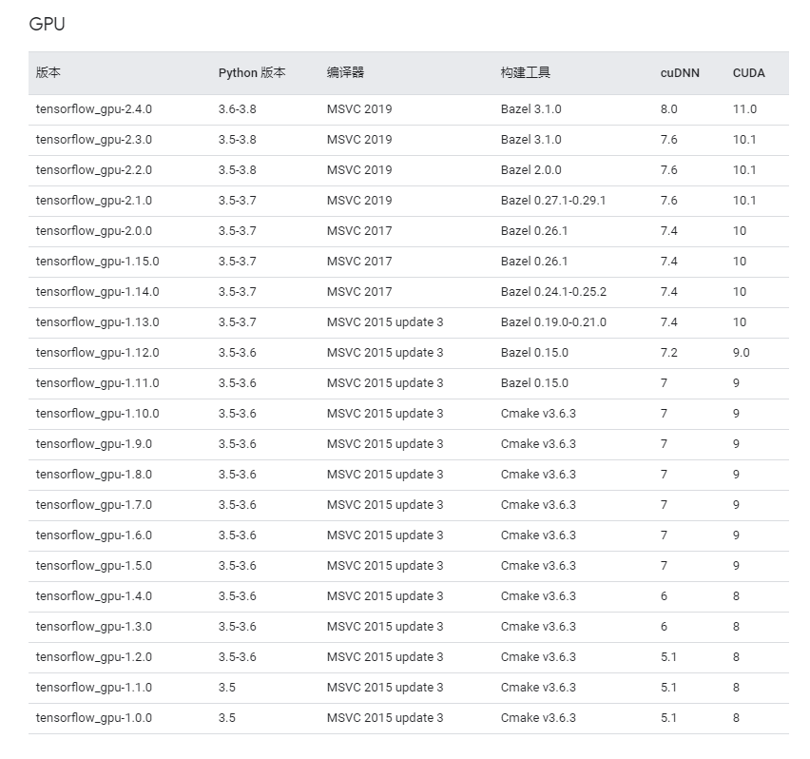
Task: Click cuDNN 7.6 in 2.3.0 row
Action: (669, 140)
